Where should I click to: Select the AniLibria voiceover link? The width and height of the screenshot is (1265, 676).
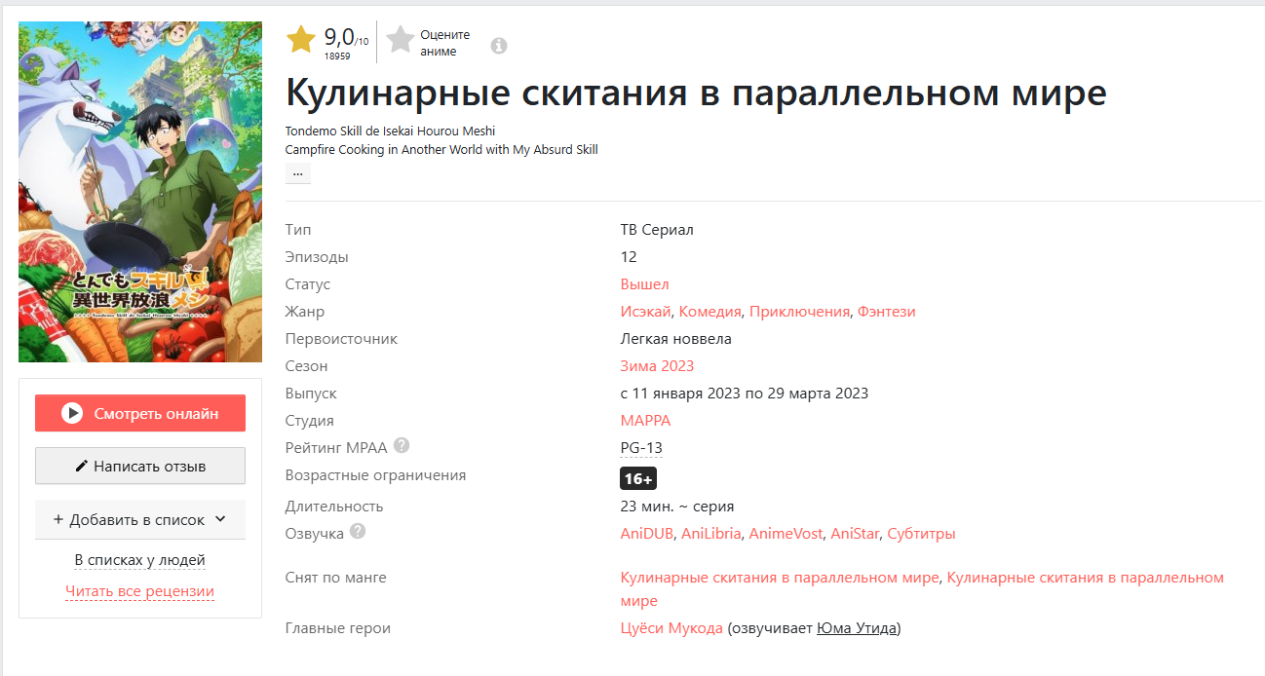click(711, 534)
